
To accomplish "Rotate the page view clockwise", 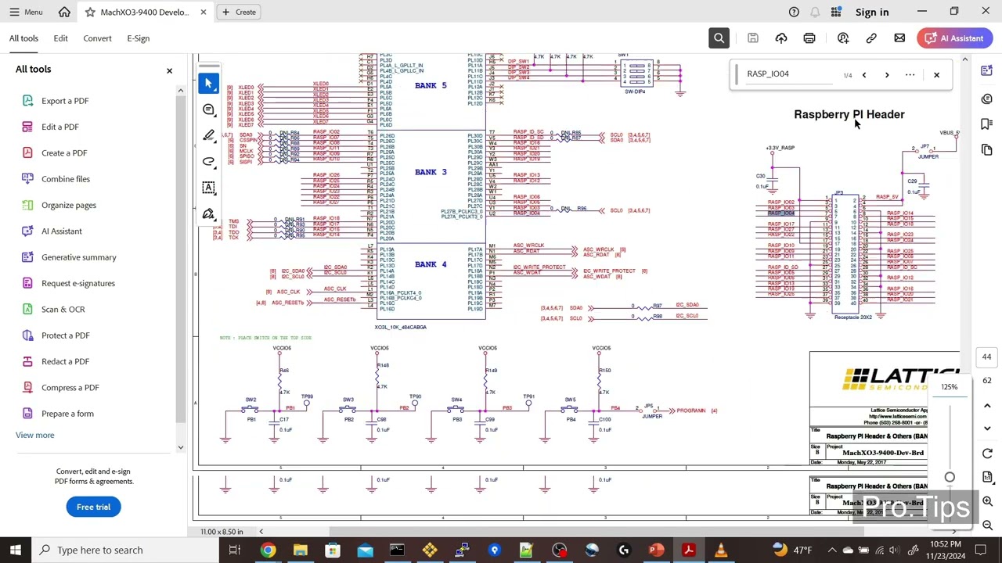I will coord(987,454).
